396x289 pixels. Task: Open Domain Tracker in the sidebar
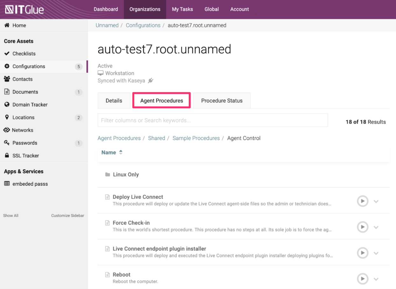click(x=30, y=105)
